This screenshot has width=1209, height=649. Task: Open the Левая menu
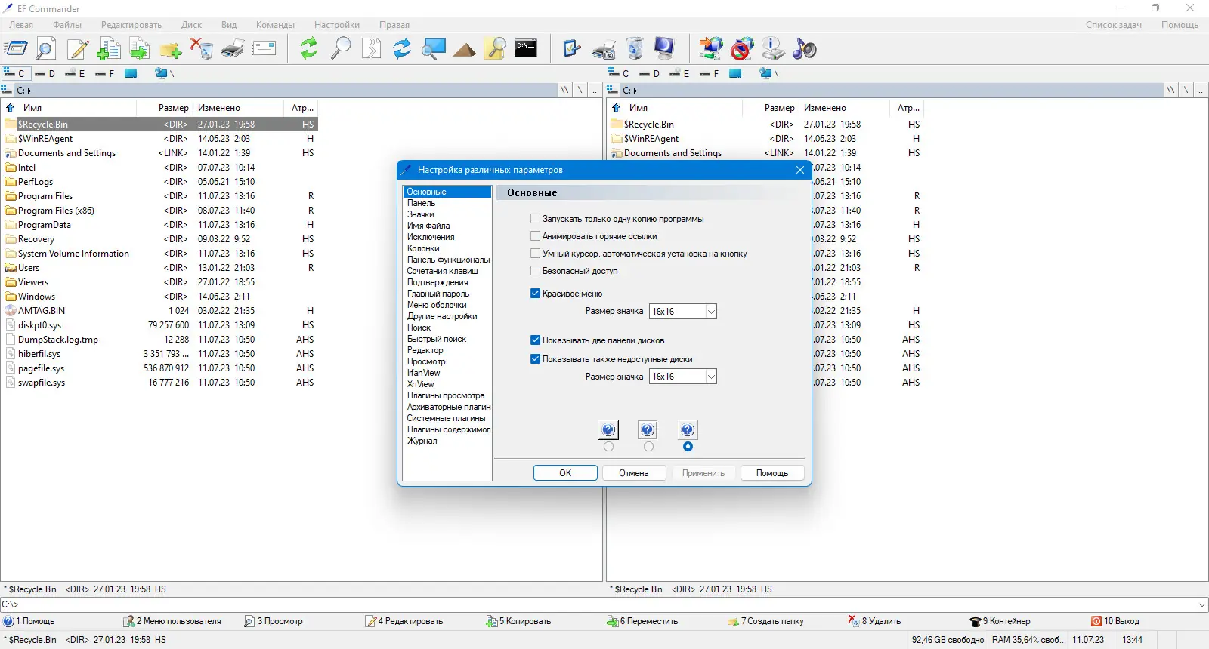pyautogui.click(x=21, y=25)
